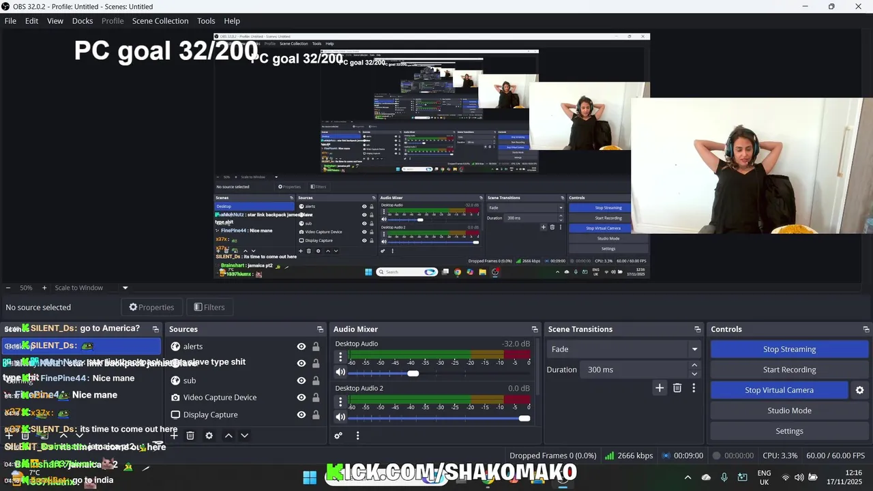The height and width of the screenshot is (491, 873).
Task: Open Desktop Audio 2 options three-dot menu
Action: click(340, 402)
